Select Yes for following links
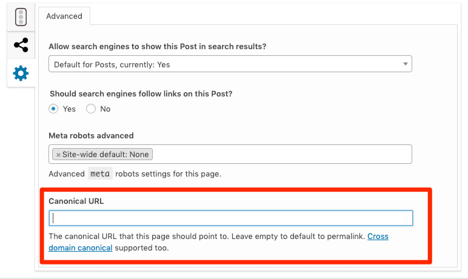 pyautogui.click(x=54, y=109)
